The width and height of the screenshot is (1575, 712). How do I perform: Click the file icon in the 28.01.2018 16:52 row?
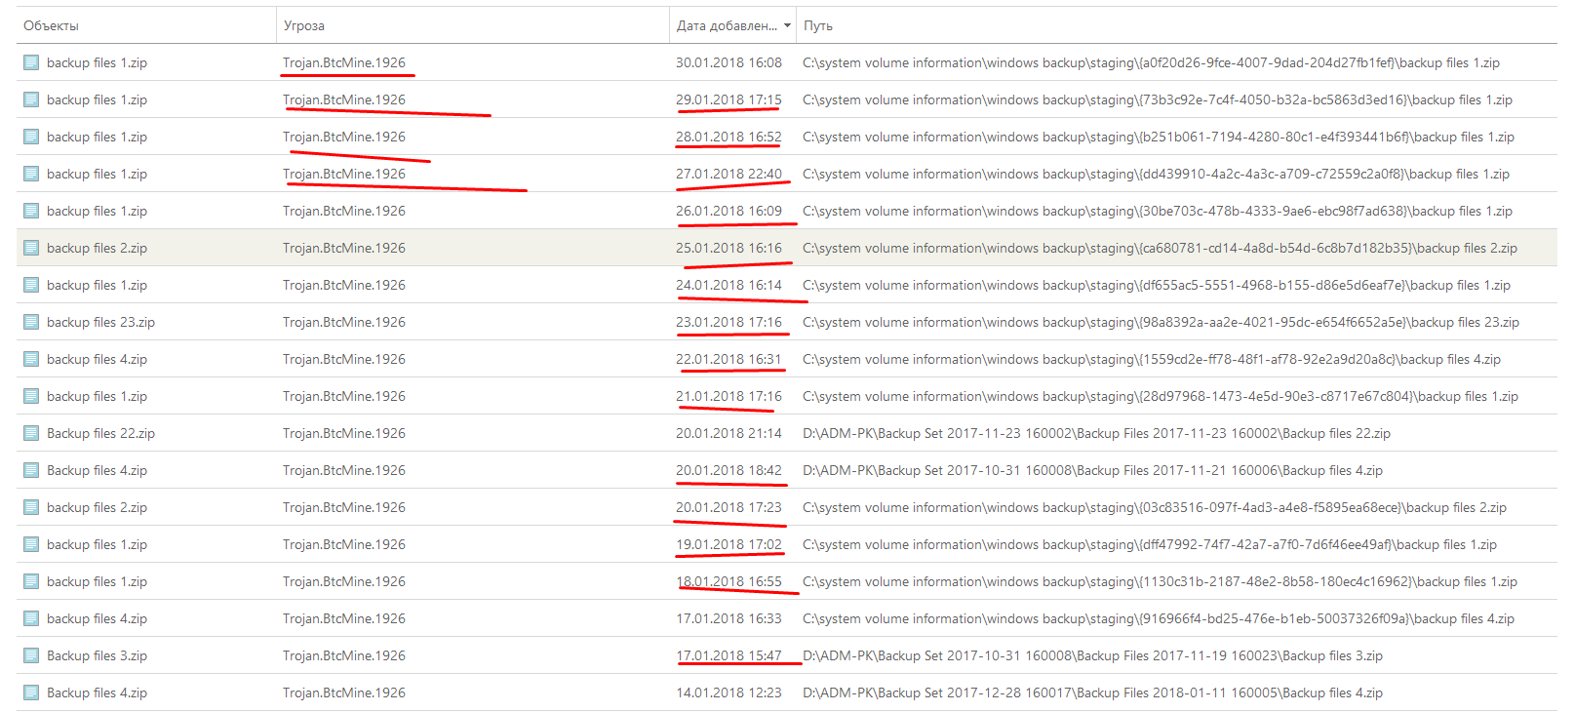(31, 137)
